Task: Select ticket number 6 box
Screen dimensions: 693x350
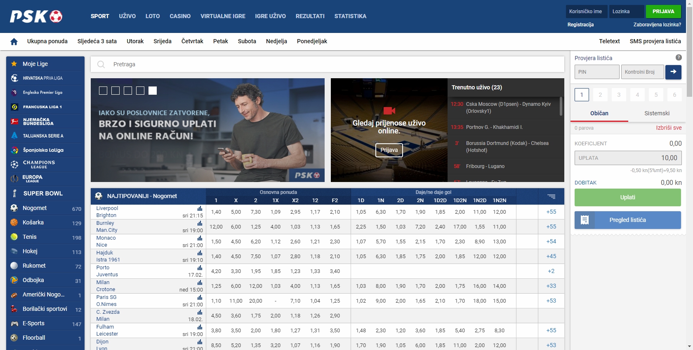Action: [x=674, y=95]
